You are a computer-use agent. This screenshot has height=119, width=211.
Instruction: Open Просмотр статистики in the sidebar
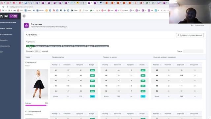pyautogui.click(x=8, y=22)
